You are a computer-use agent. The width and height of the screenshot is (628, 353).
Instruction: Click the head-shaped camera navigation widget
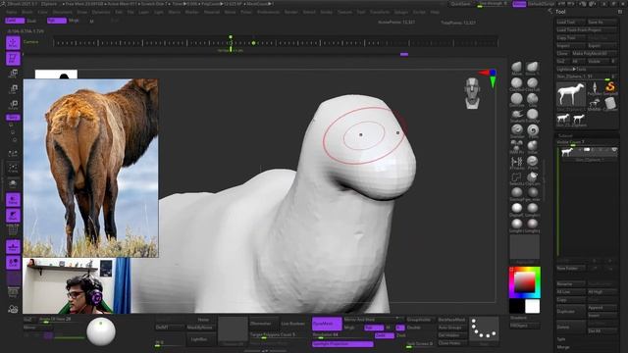[473, 93]
